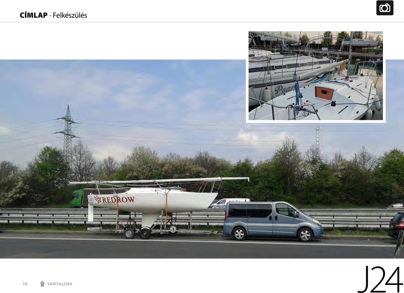Click the mast lying atop the sailboat
Screen dimensions: 404x293
159,181
